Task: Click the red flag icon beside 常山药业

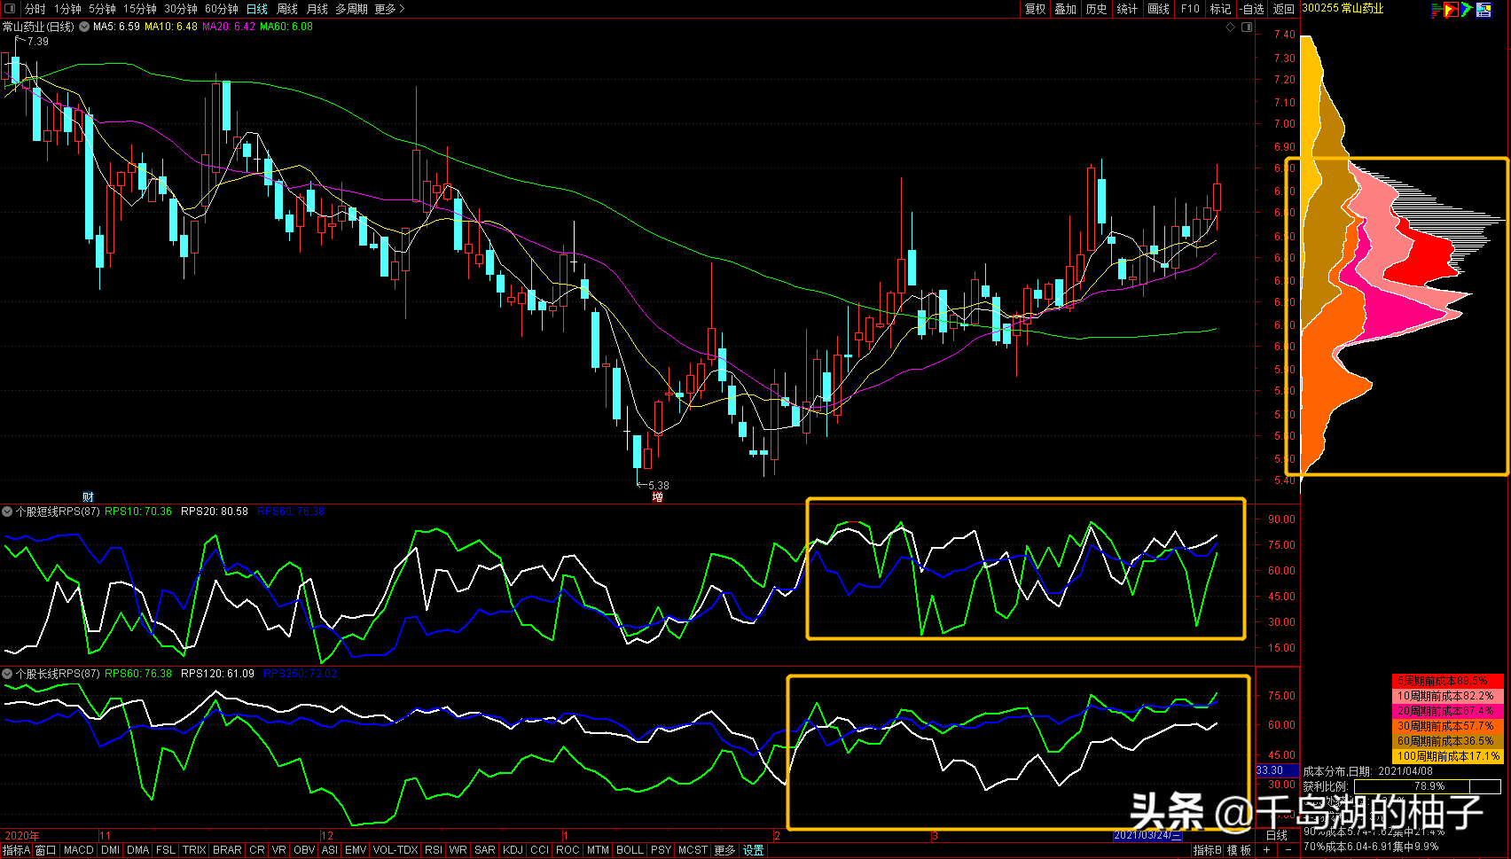Action: tap(1452, 10)
